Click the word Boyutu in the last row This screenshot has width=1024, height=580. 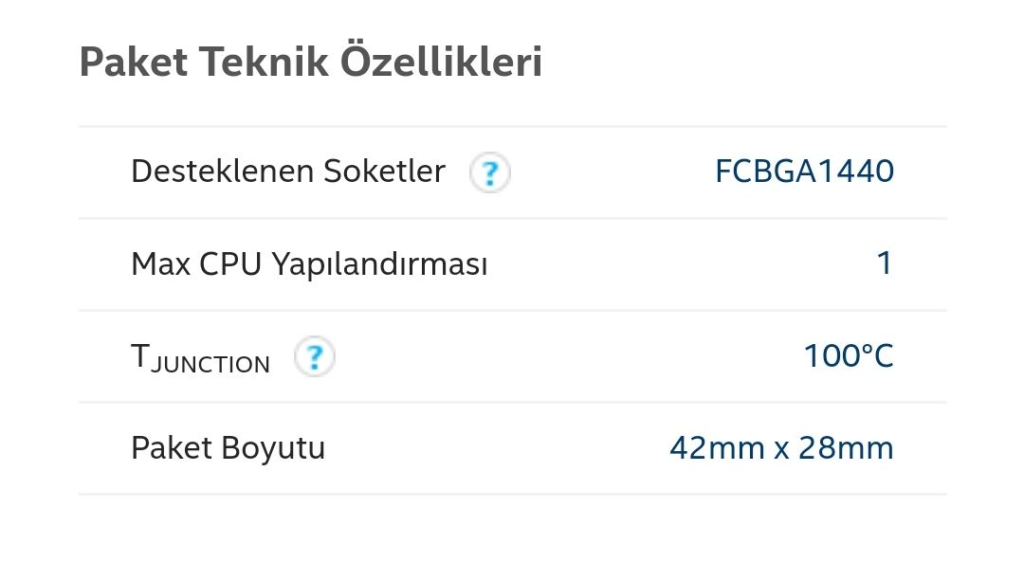coord(273,448)
